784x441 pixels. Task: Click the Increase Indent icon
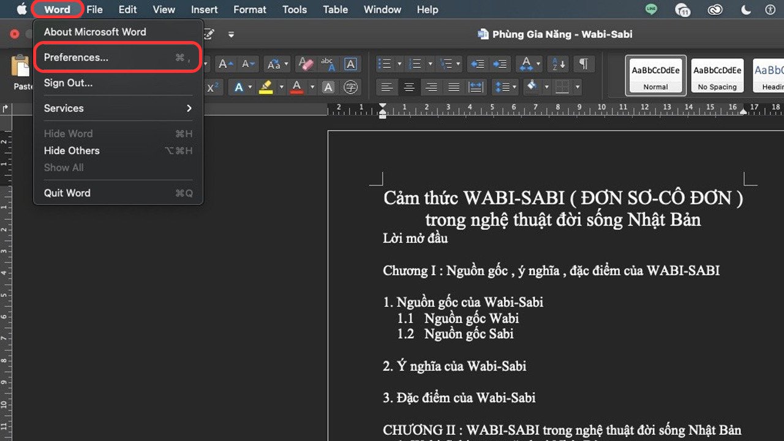coord(500,64)
